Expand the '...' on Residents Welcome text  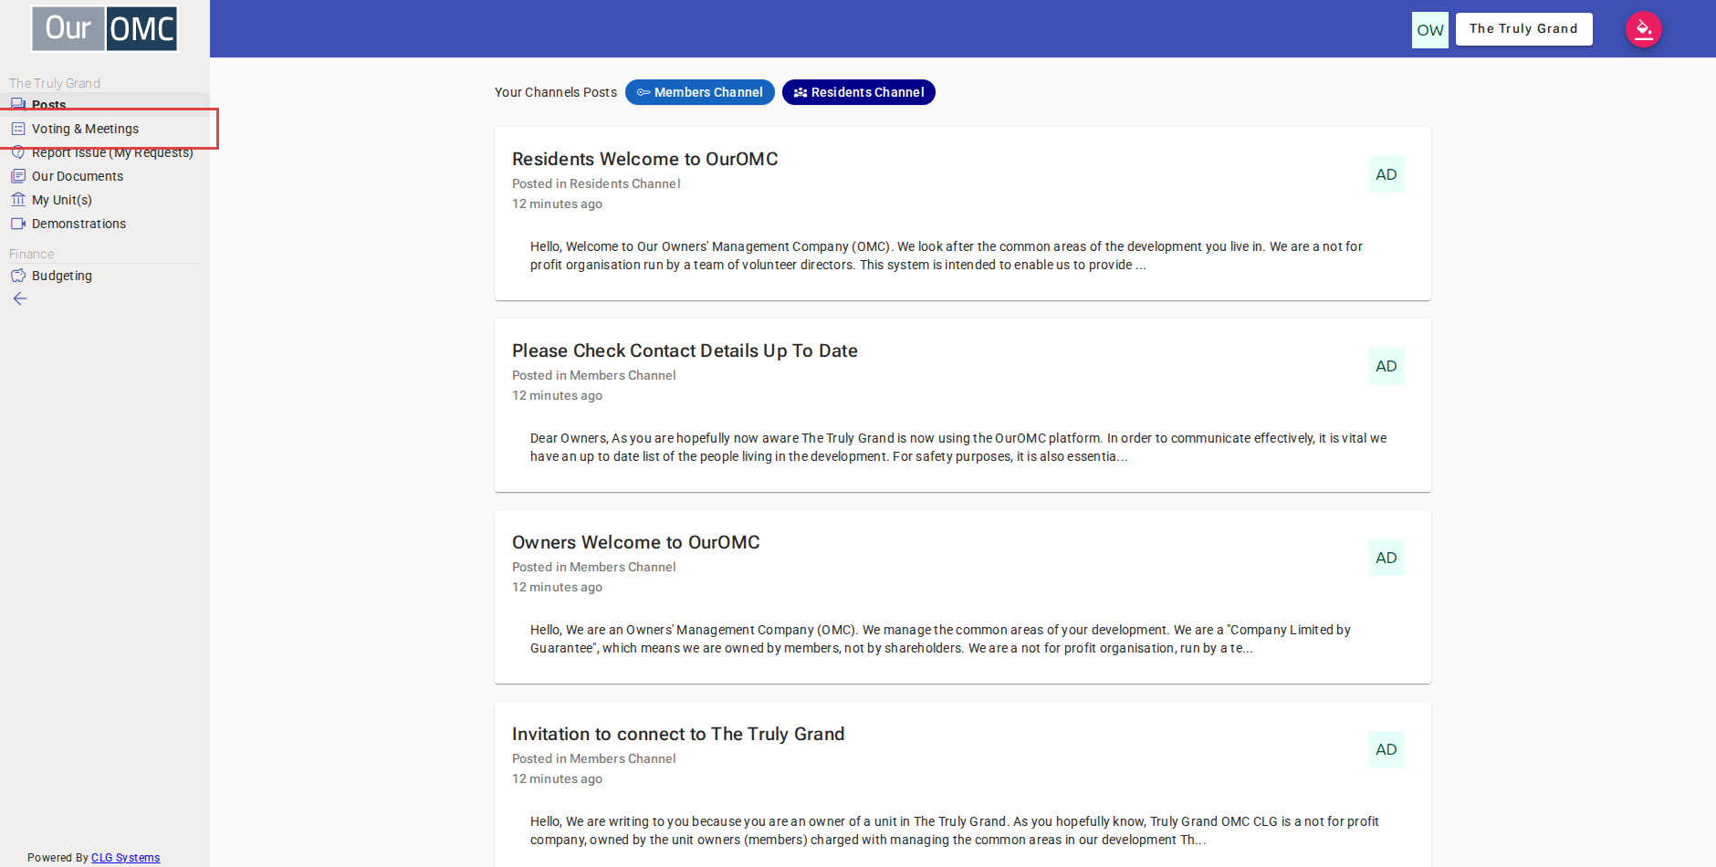tap(1141, 266)
